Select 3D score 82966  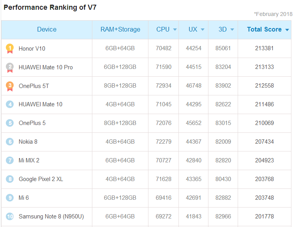[x=223, y=216]
